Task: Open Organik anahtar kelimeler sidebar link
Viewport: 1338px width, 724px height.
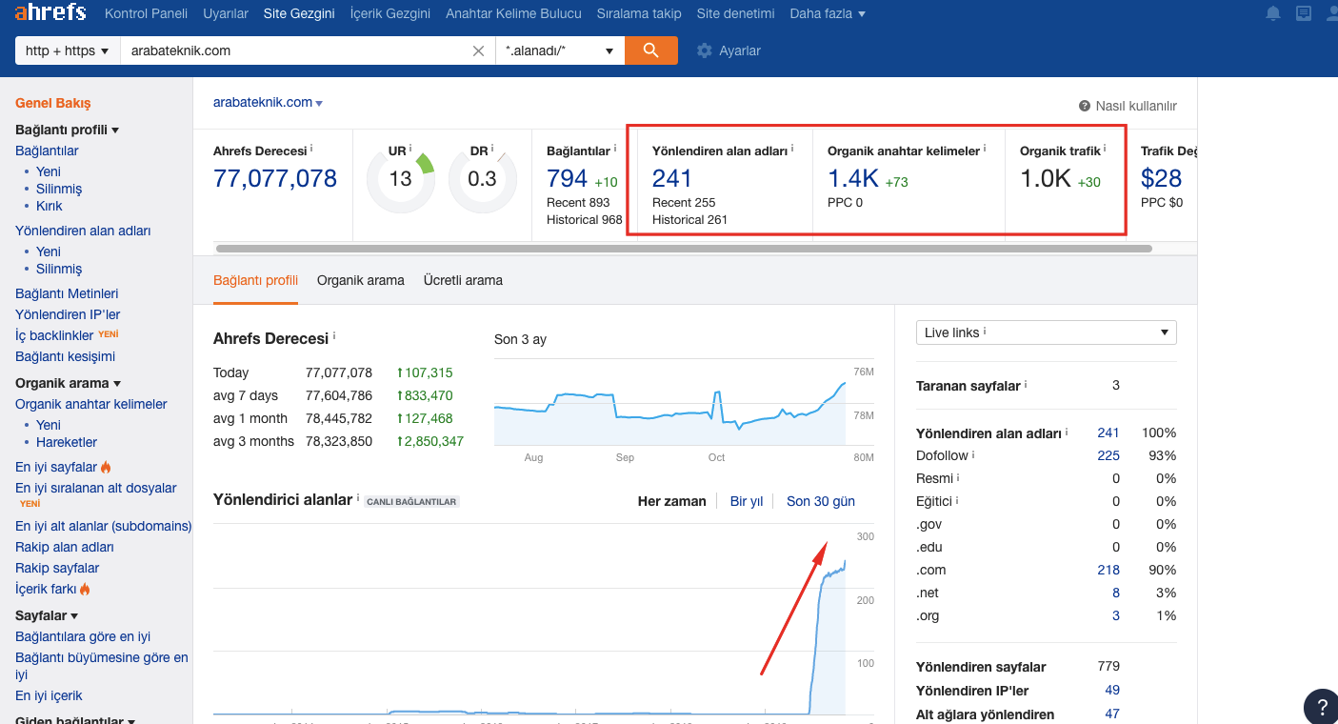Action: 91,404
